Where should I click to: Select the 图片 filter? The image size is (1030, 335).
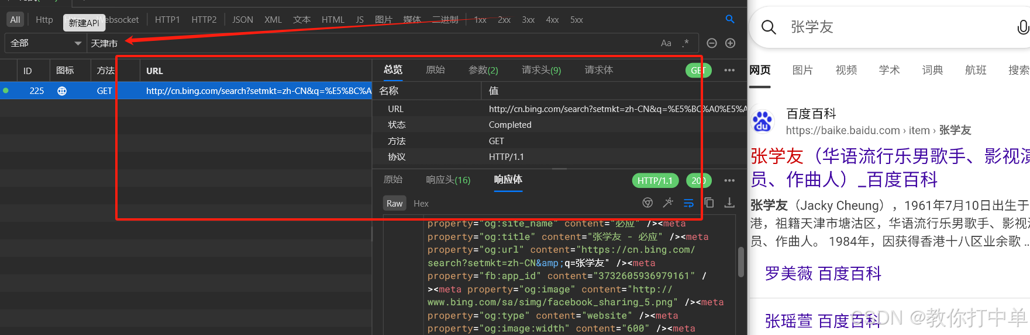click(384, 20)
